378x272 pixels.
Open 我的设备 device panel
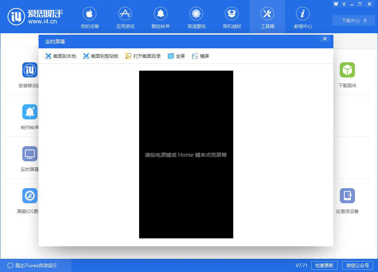[x=90, y=17]
